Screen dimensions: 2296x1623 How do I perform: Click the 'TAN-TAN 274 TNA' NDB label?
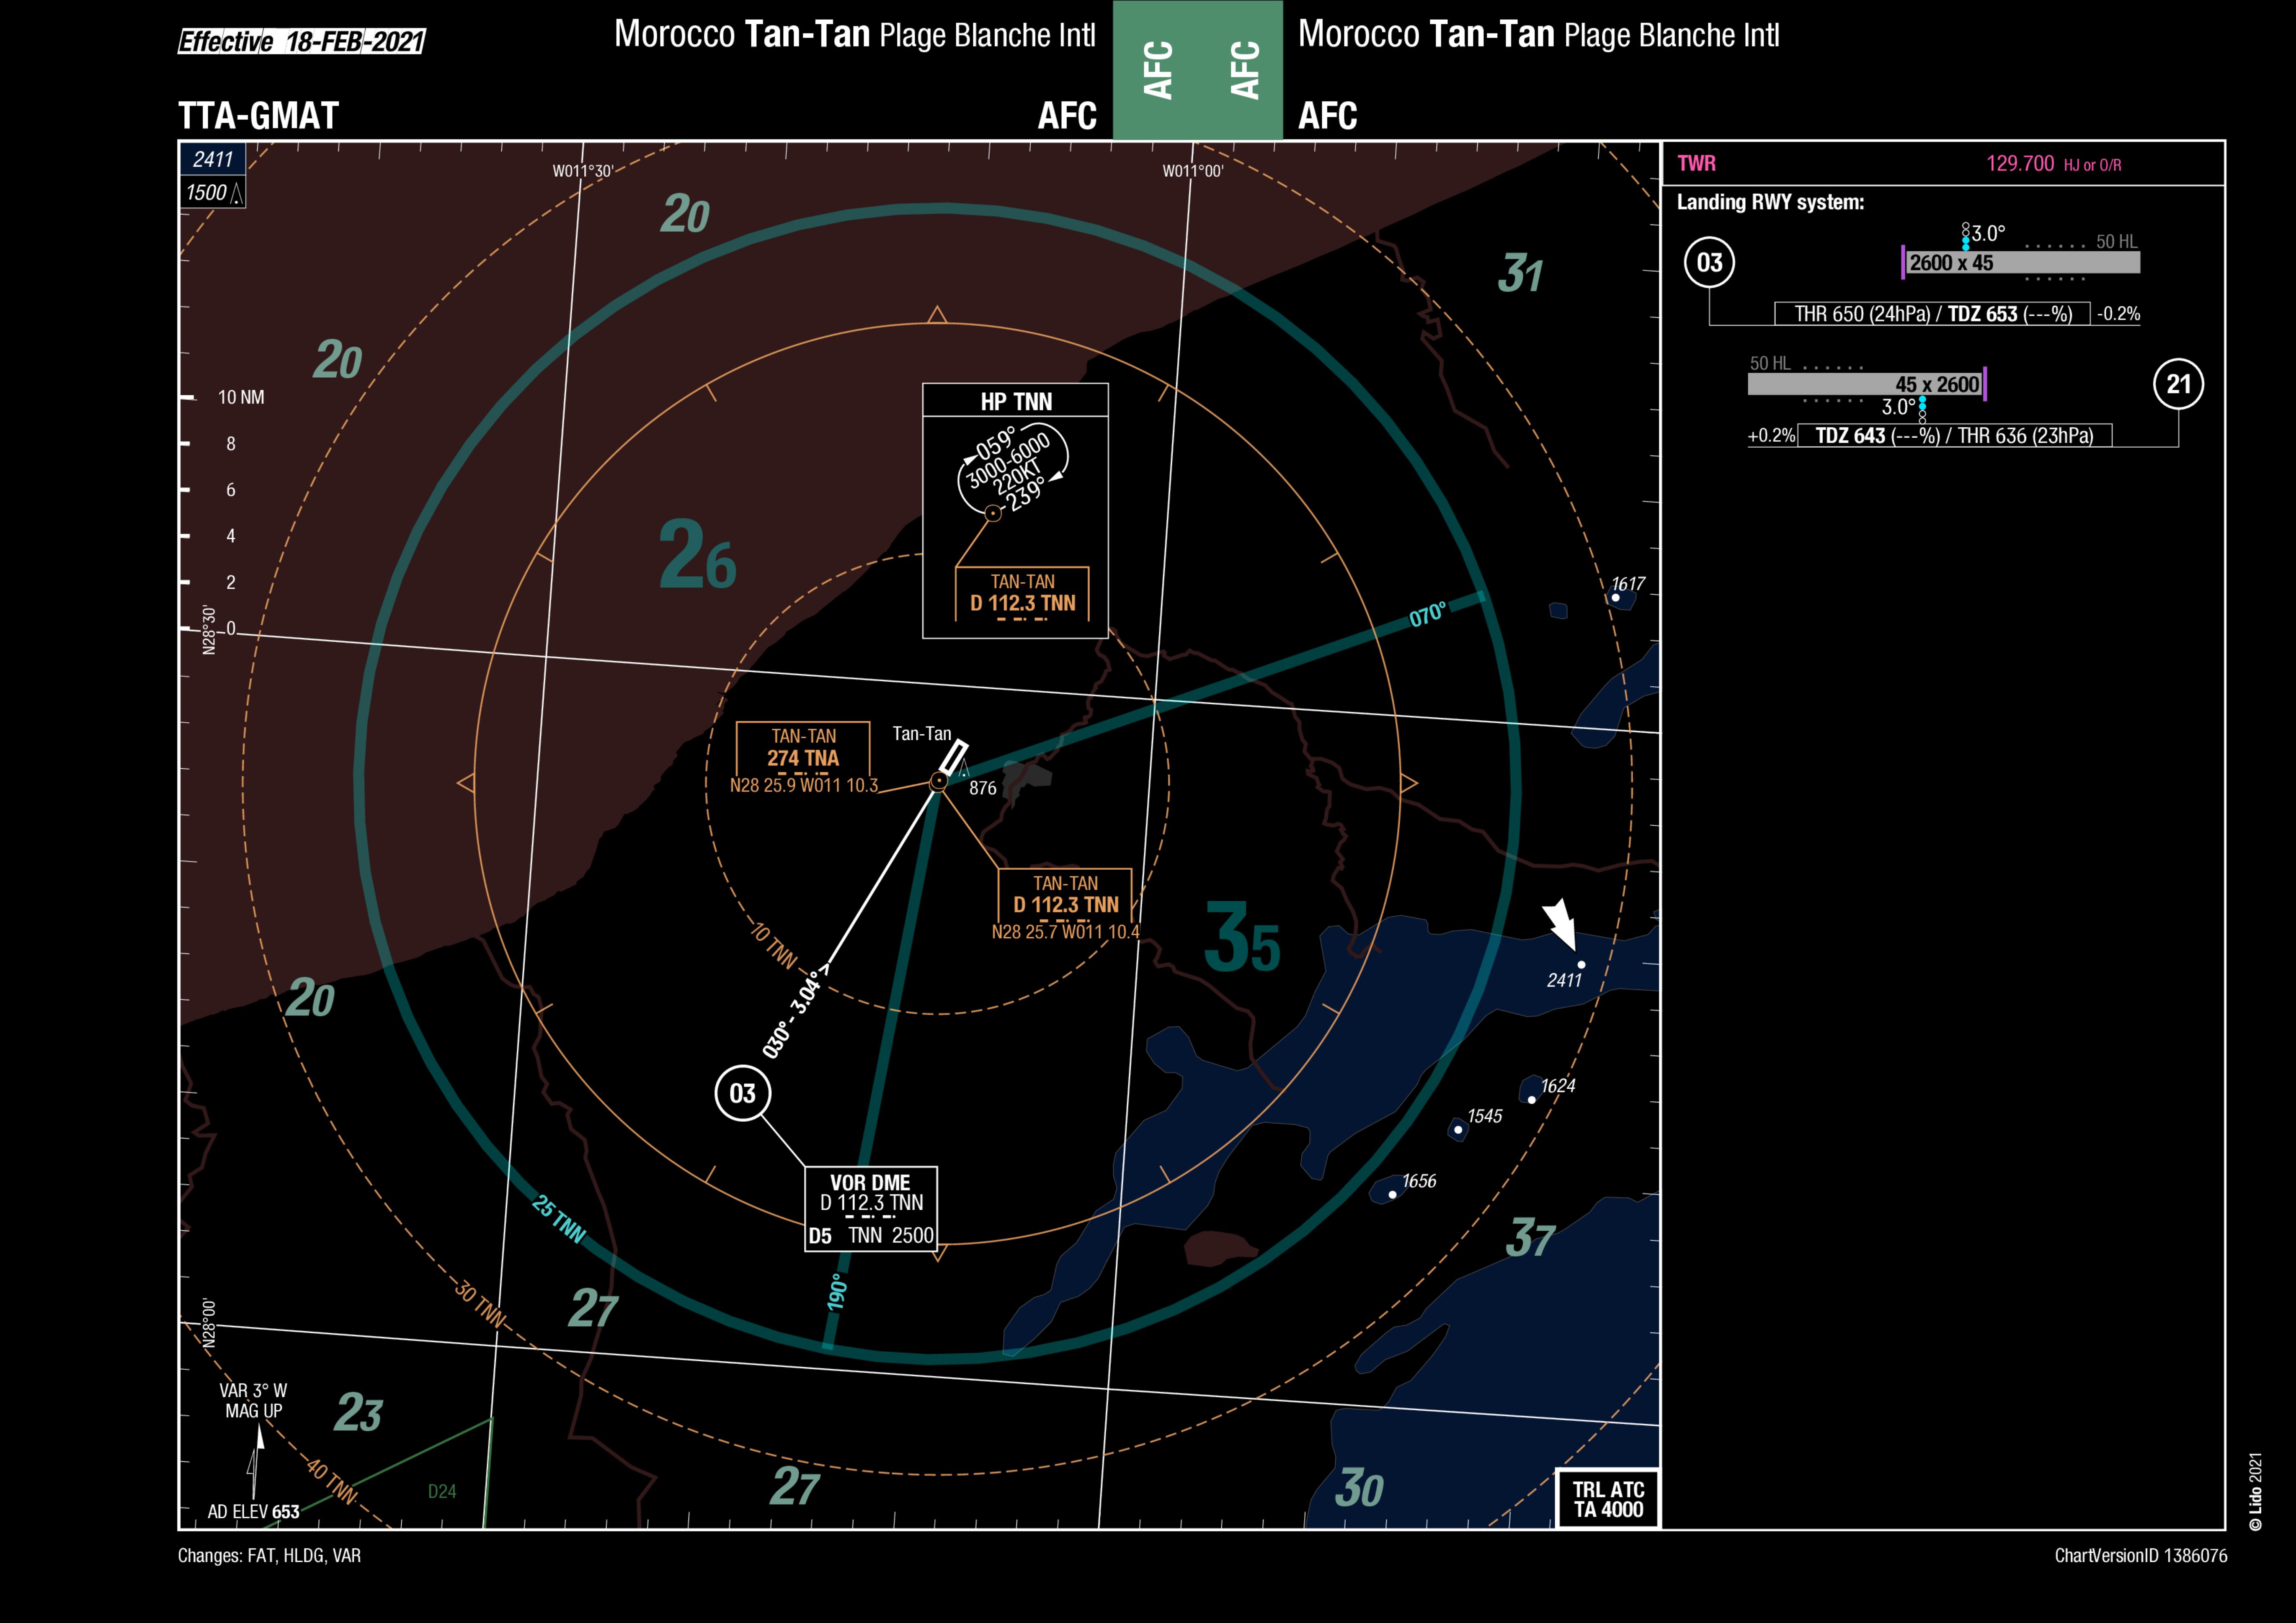803,747
